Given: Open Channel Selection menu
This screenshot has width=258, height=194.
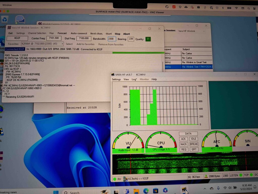Looking at the screenshot, I should click(37, 33).
